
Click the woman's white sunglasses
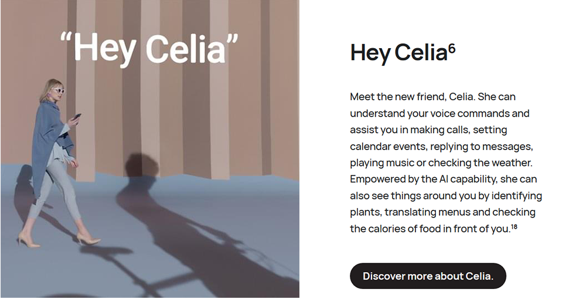[x=58, y=90]
